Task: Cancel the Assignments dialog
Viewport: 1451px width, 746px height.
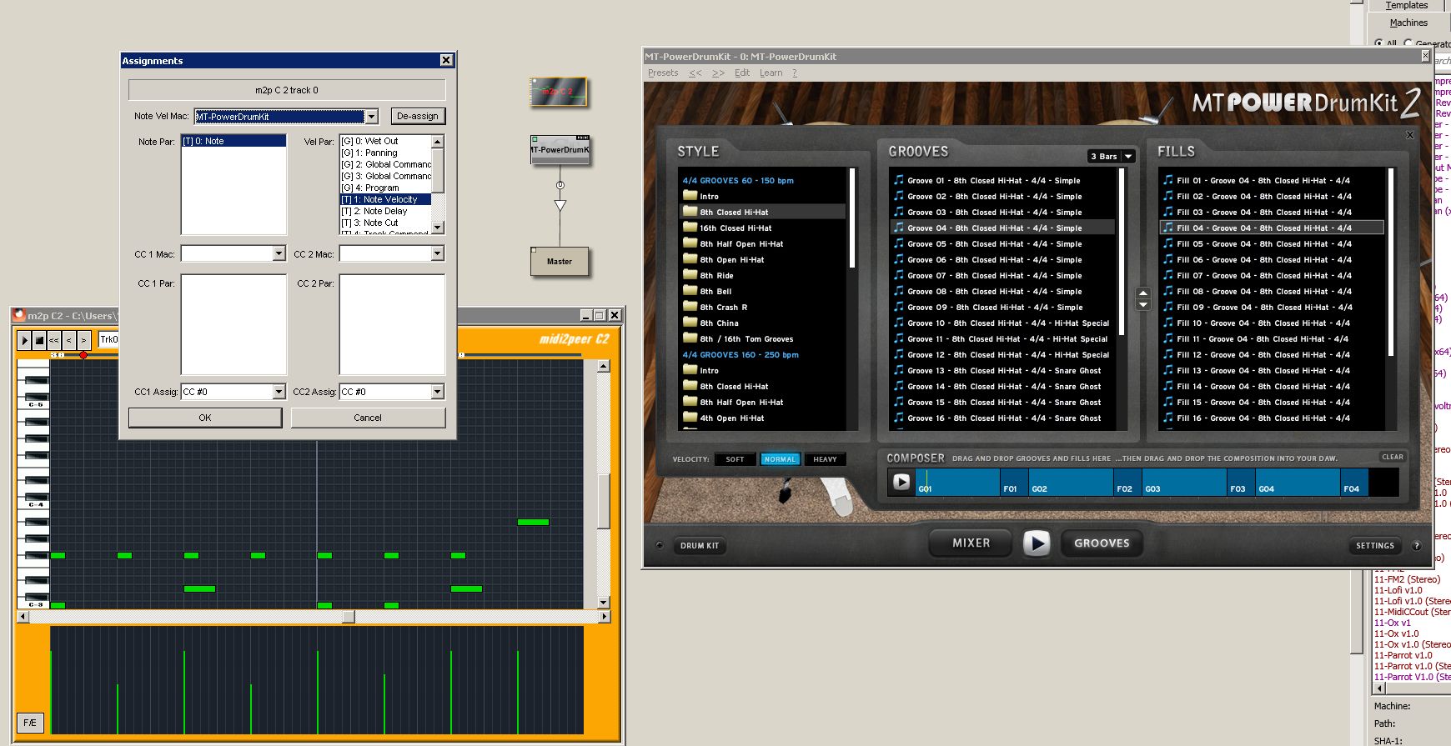Action: coord(368,418)
